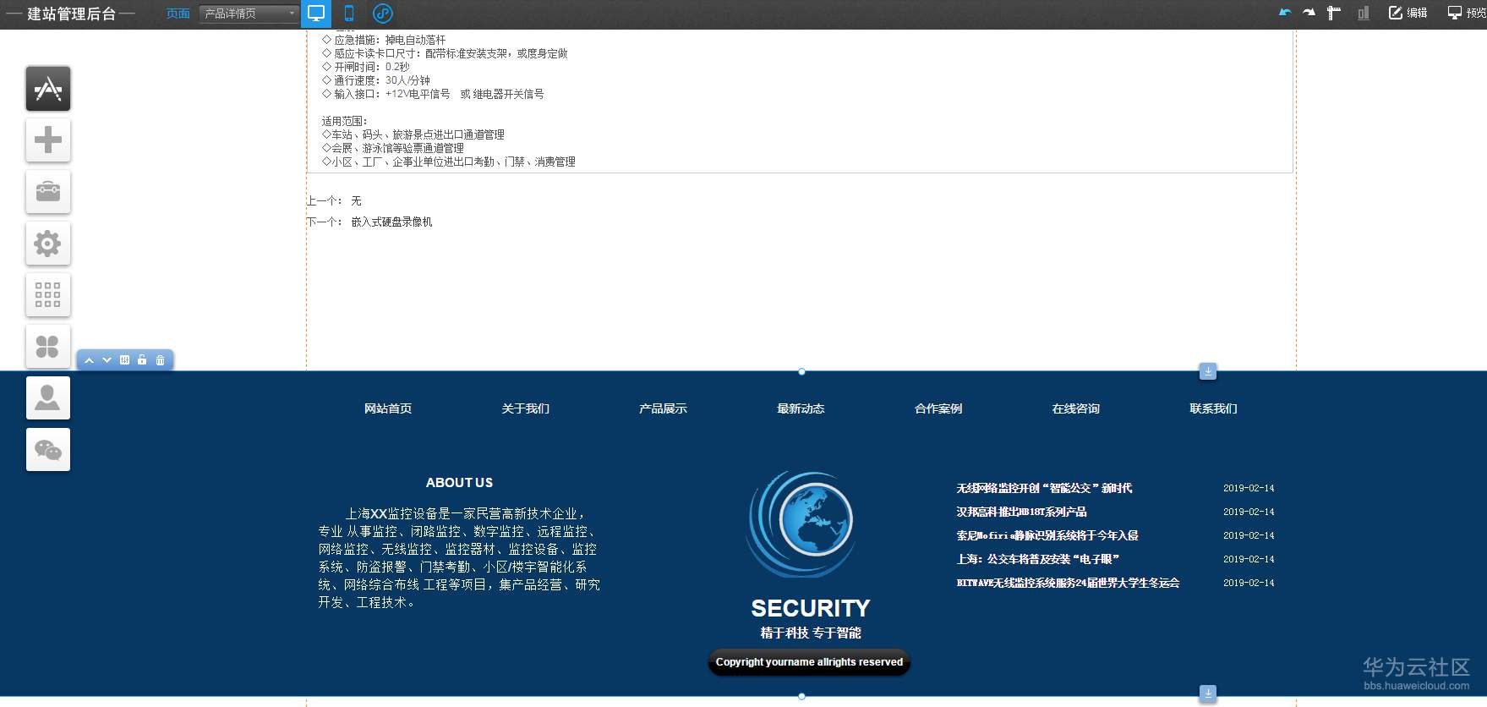Open 在线咨询 footer menu item
Image resolution: width=1487 pixels, height=707 pixels.
(1076, 408)
